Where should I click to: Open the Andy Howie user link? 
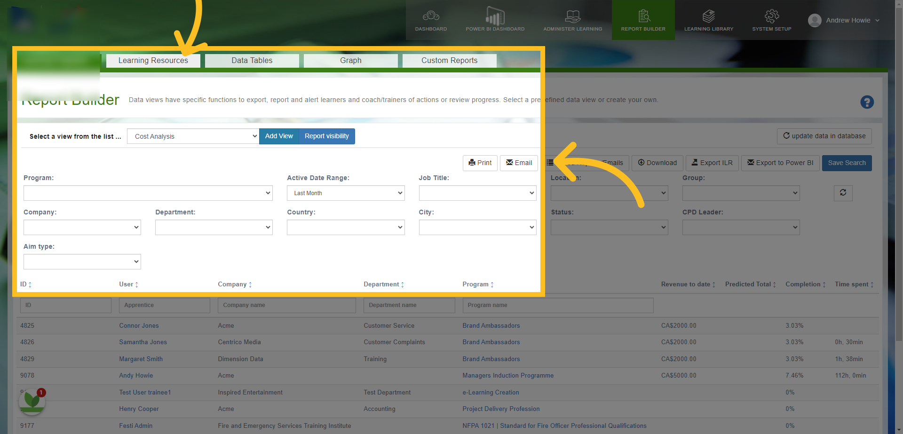[136, 376]
